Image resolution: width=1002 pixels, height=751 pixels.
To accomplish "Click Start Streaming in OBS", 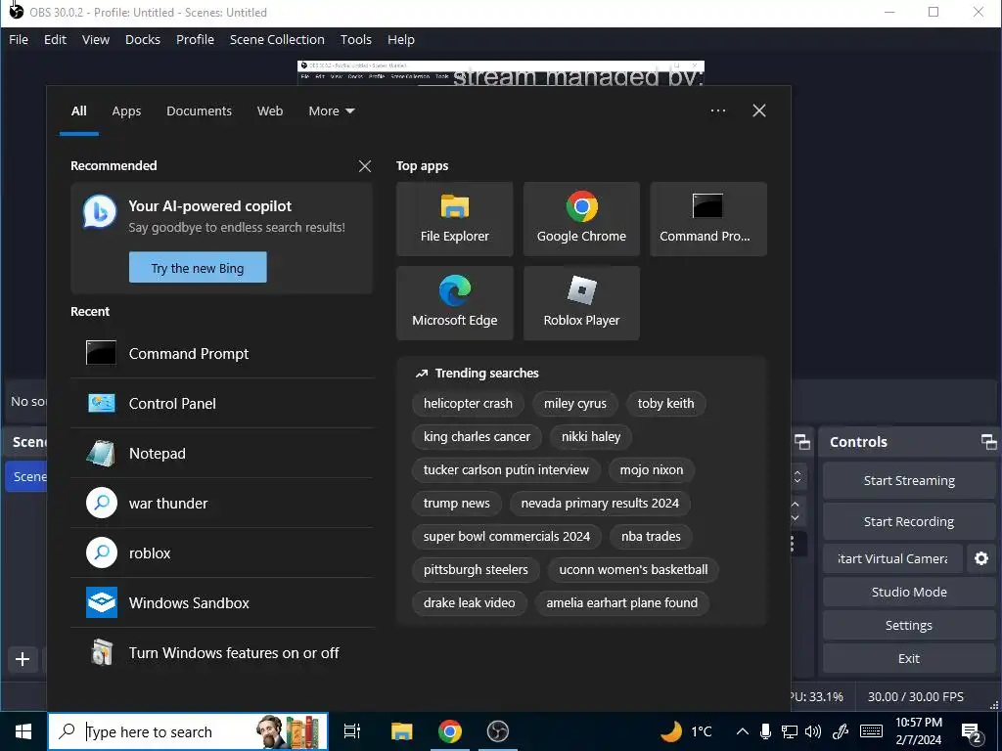I will point(909,481).
